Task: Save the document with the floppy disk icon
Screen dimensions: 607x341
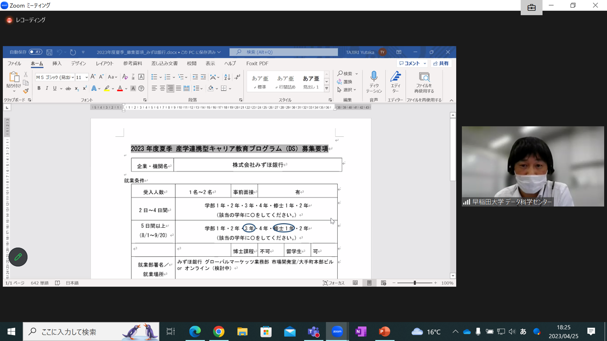Action: tap(49, 52)
